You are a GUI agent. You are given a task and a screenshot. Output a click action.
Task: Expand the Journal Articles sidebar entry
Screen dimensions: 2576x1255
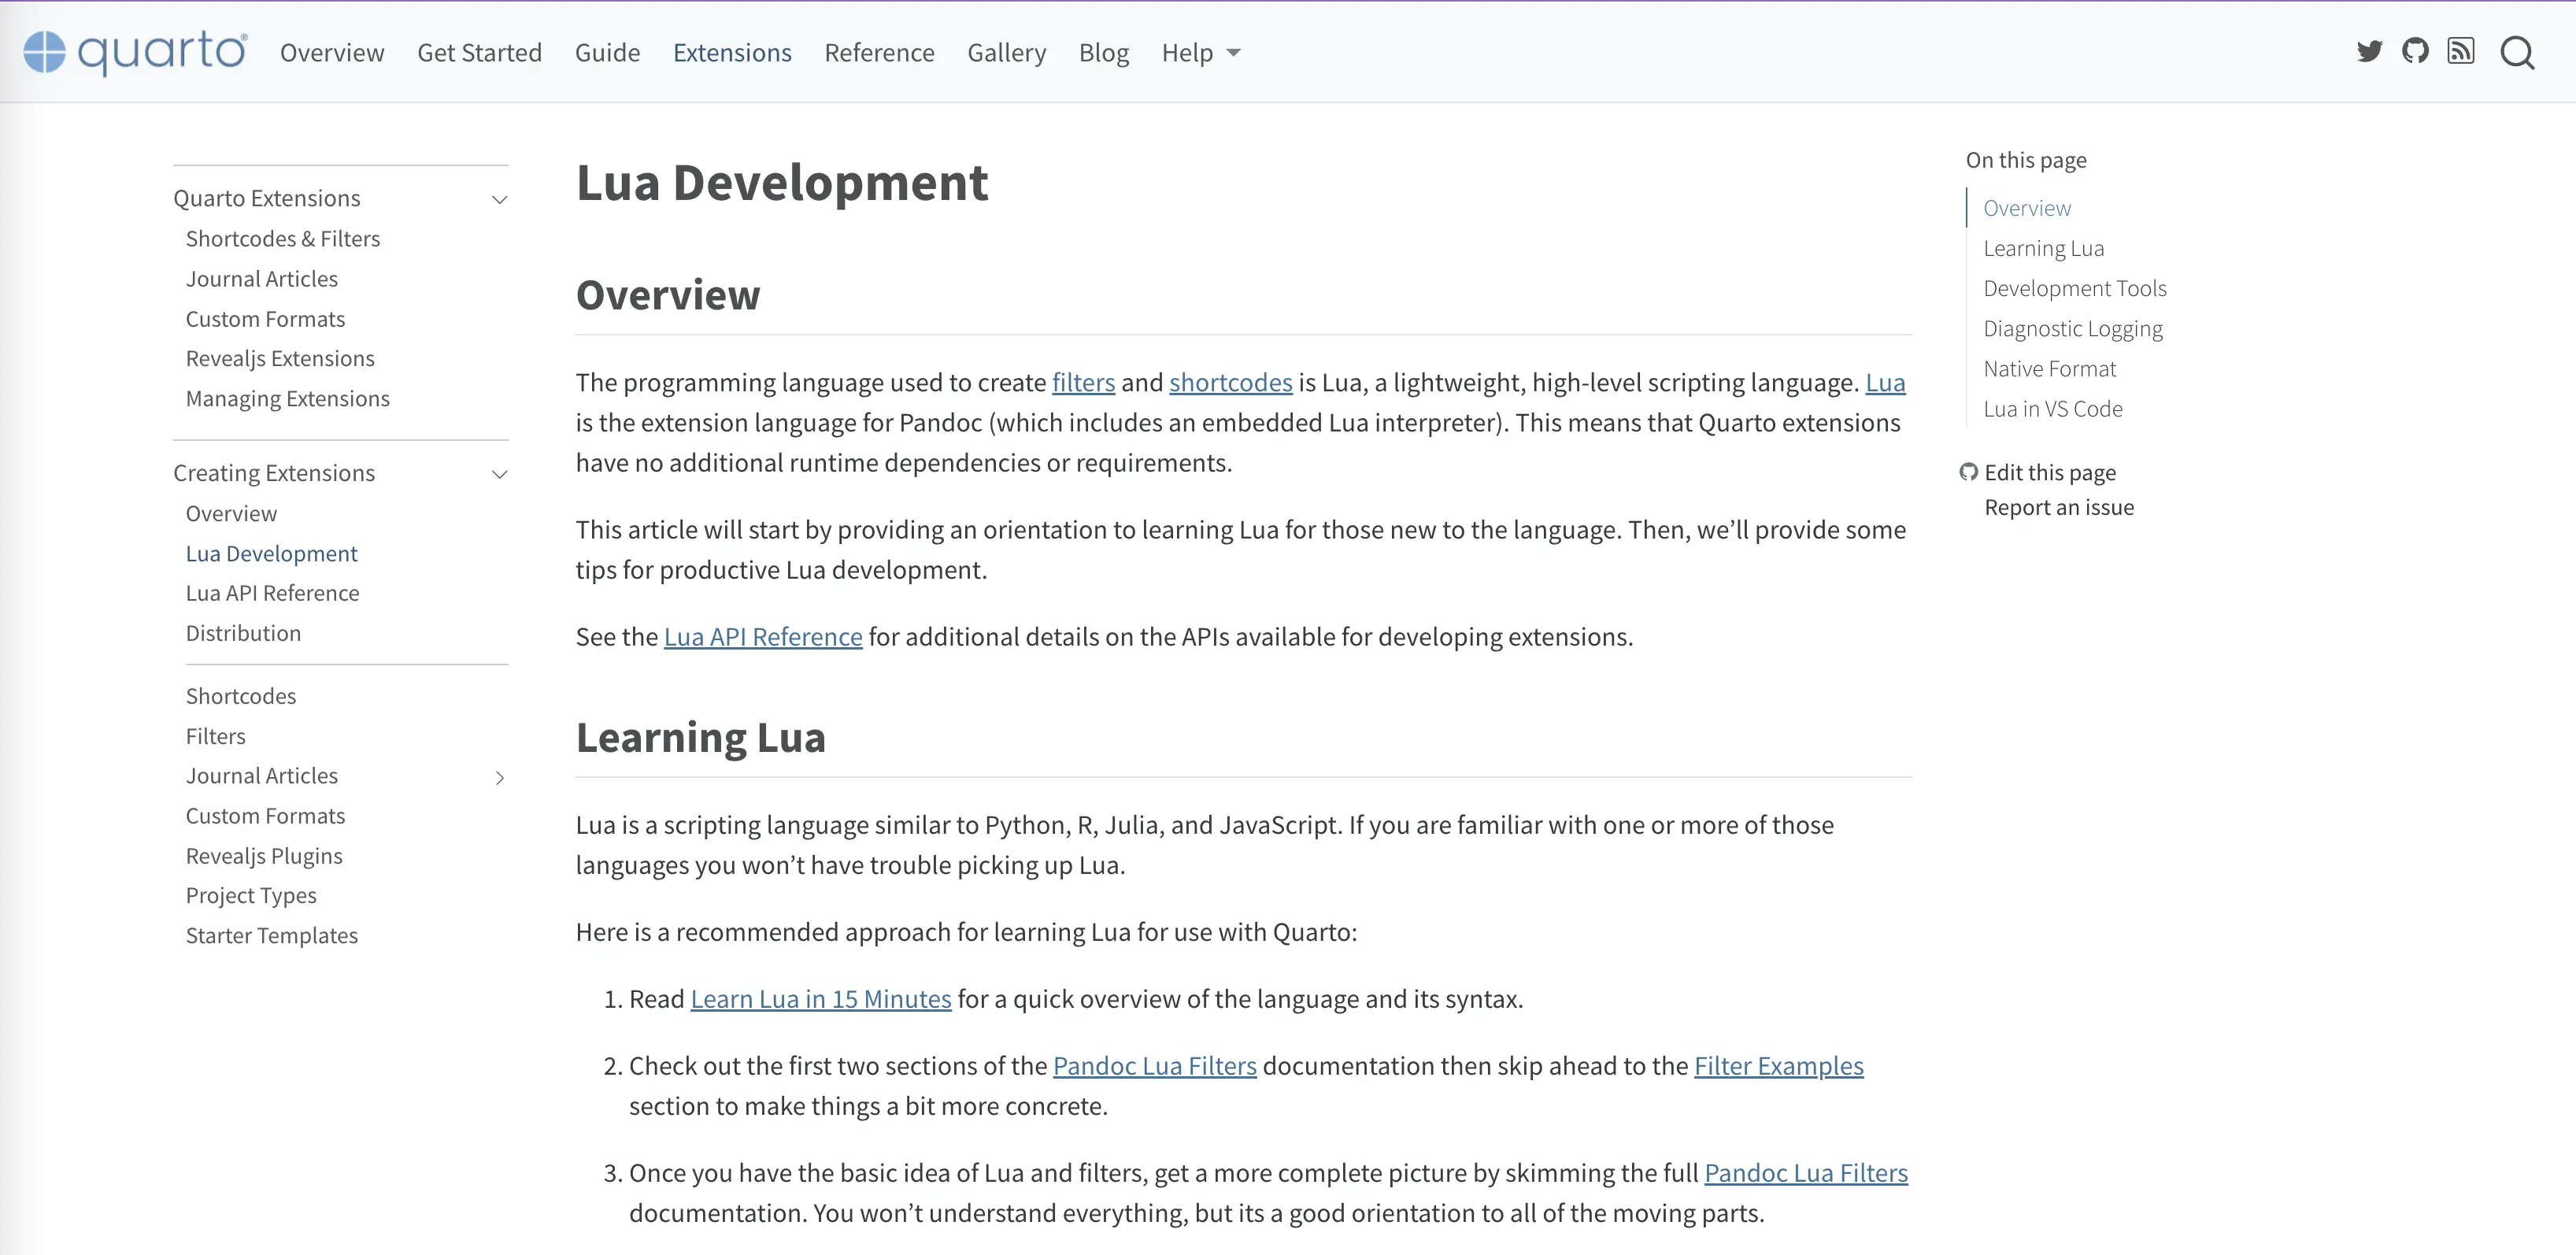499,777
